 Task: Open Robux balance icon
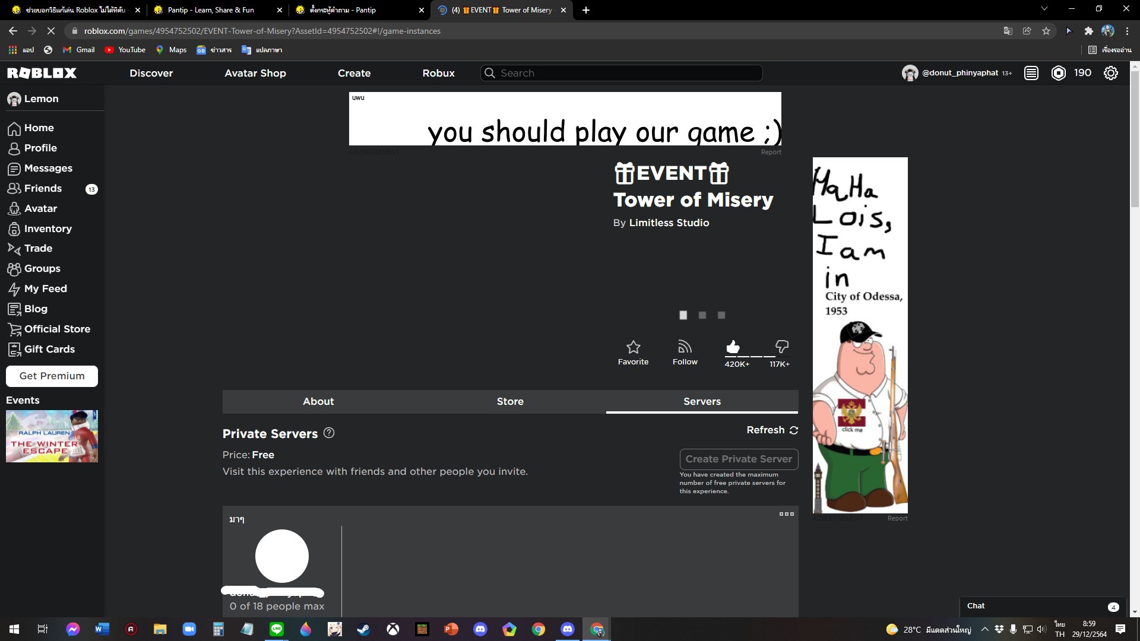point(1058,73)
